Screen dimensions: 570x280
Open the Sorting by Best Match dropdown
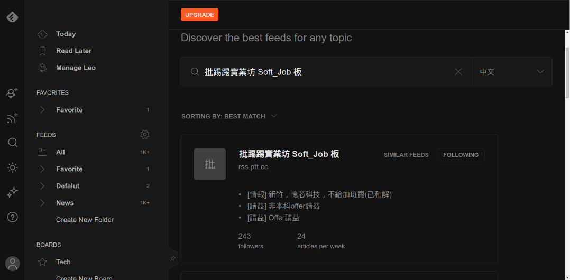pos(229,116)
